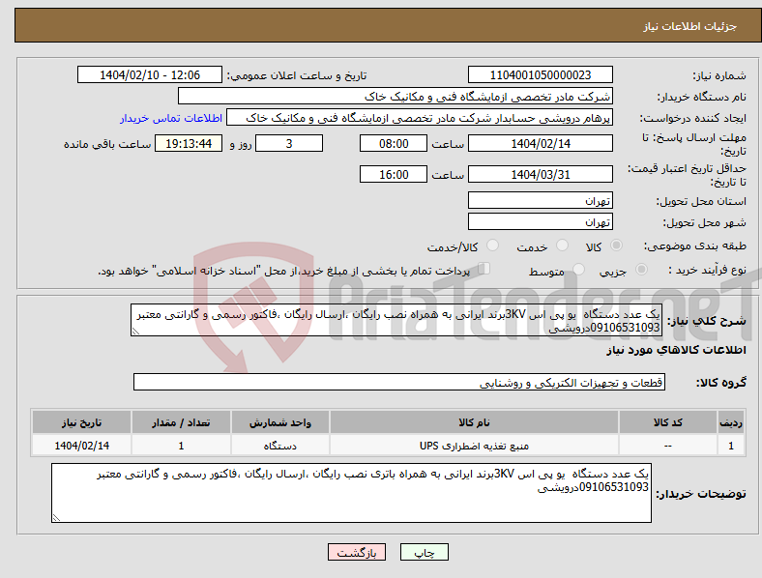Click the announcement date field 1404/02/10 - 12:06
The height and width of the screenshot is (578, 762).
(x=150, y=74)
